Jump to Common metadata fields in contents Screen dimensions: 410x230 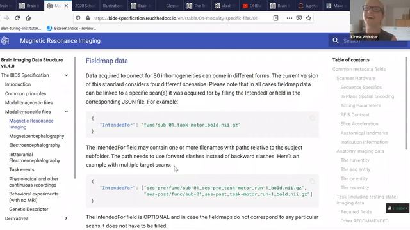[x=359, y=69]
